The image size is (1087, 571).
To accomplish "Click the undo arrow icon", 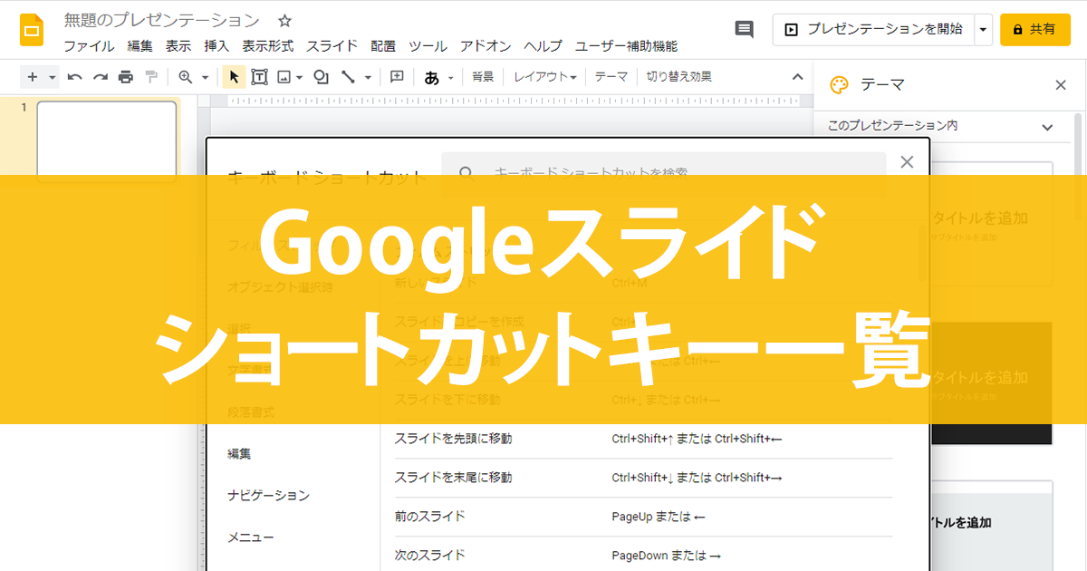I will point(75,77).
